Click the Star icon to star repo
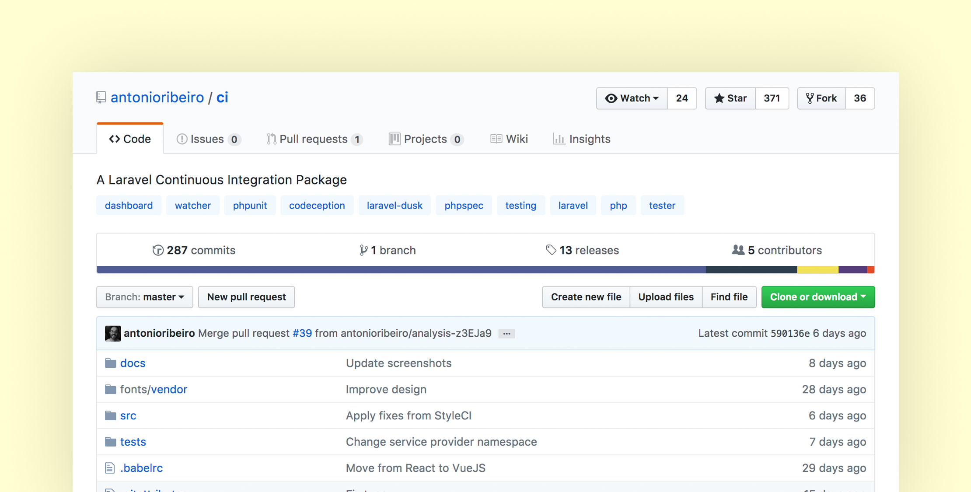This screenshot has width=971, height=492. tap(730, 98)
